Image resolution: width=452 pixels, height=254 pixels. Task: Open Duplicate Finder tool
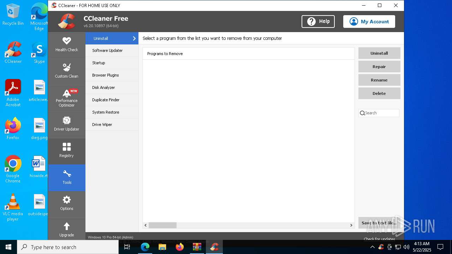[112, 100]
